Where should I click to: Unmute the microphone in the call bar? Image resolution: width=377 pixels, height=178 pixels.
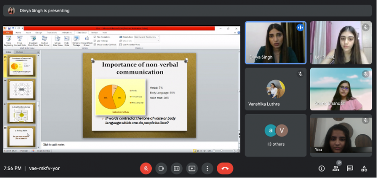coord(146,169)
